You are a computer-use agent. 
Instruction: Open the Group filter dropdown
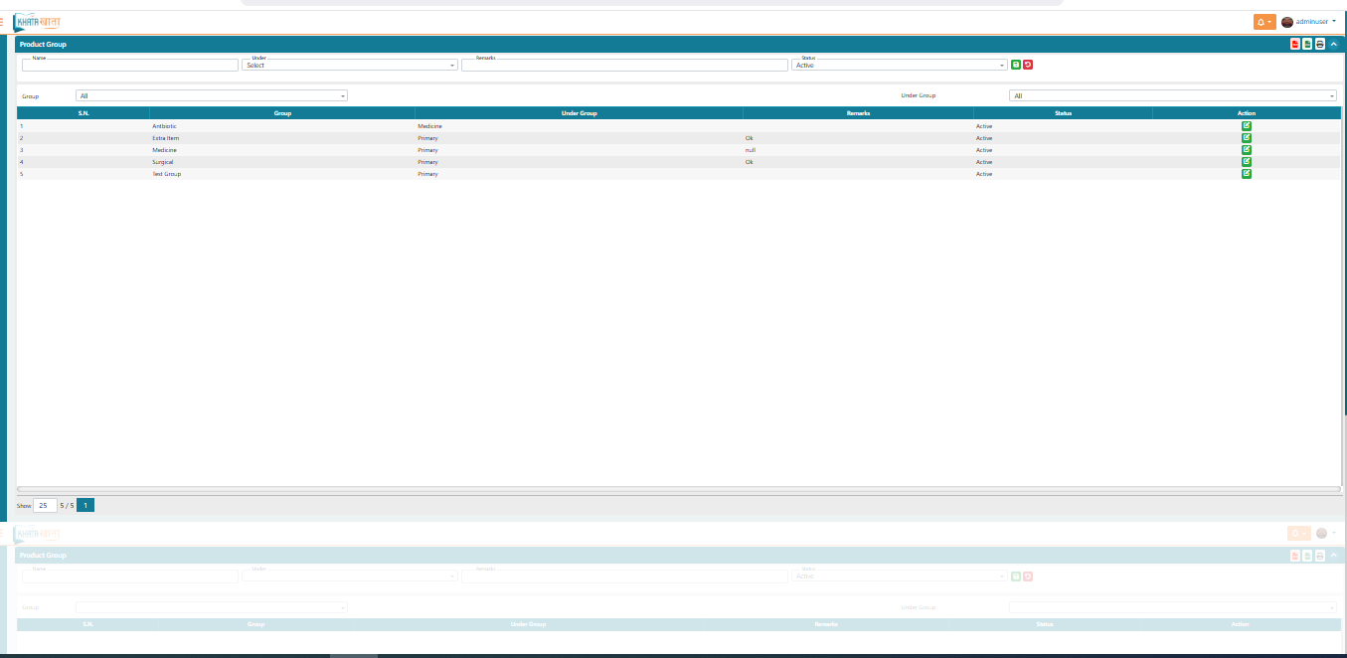point(212,95)
